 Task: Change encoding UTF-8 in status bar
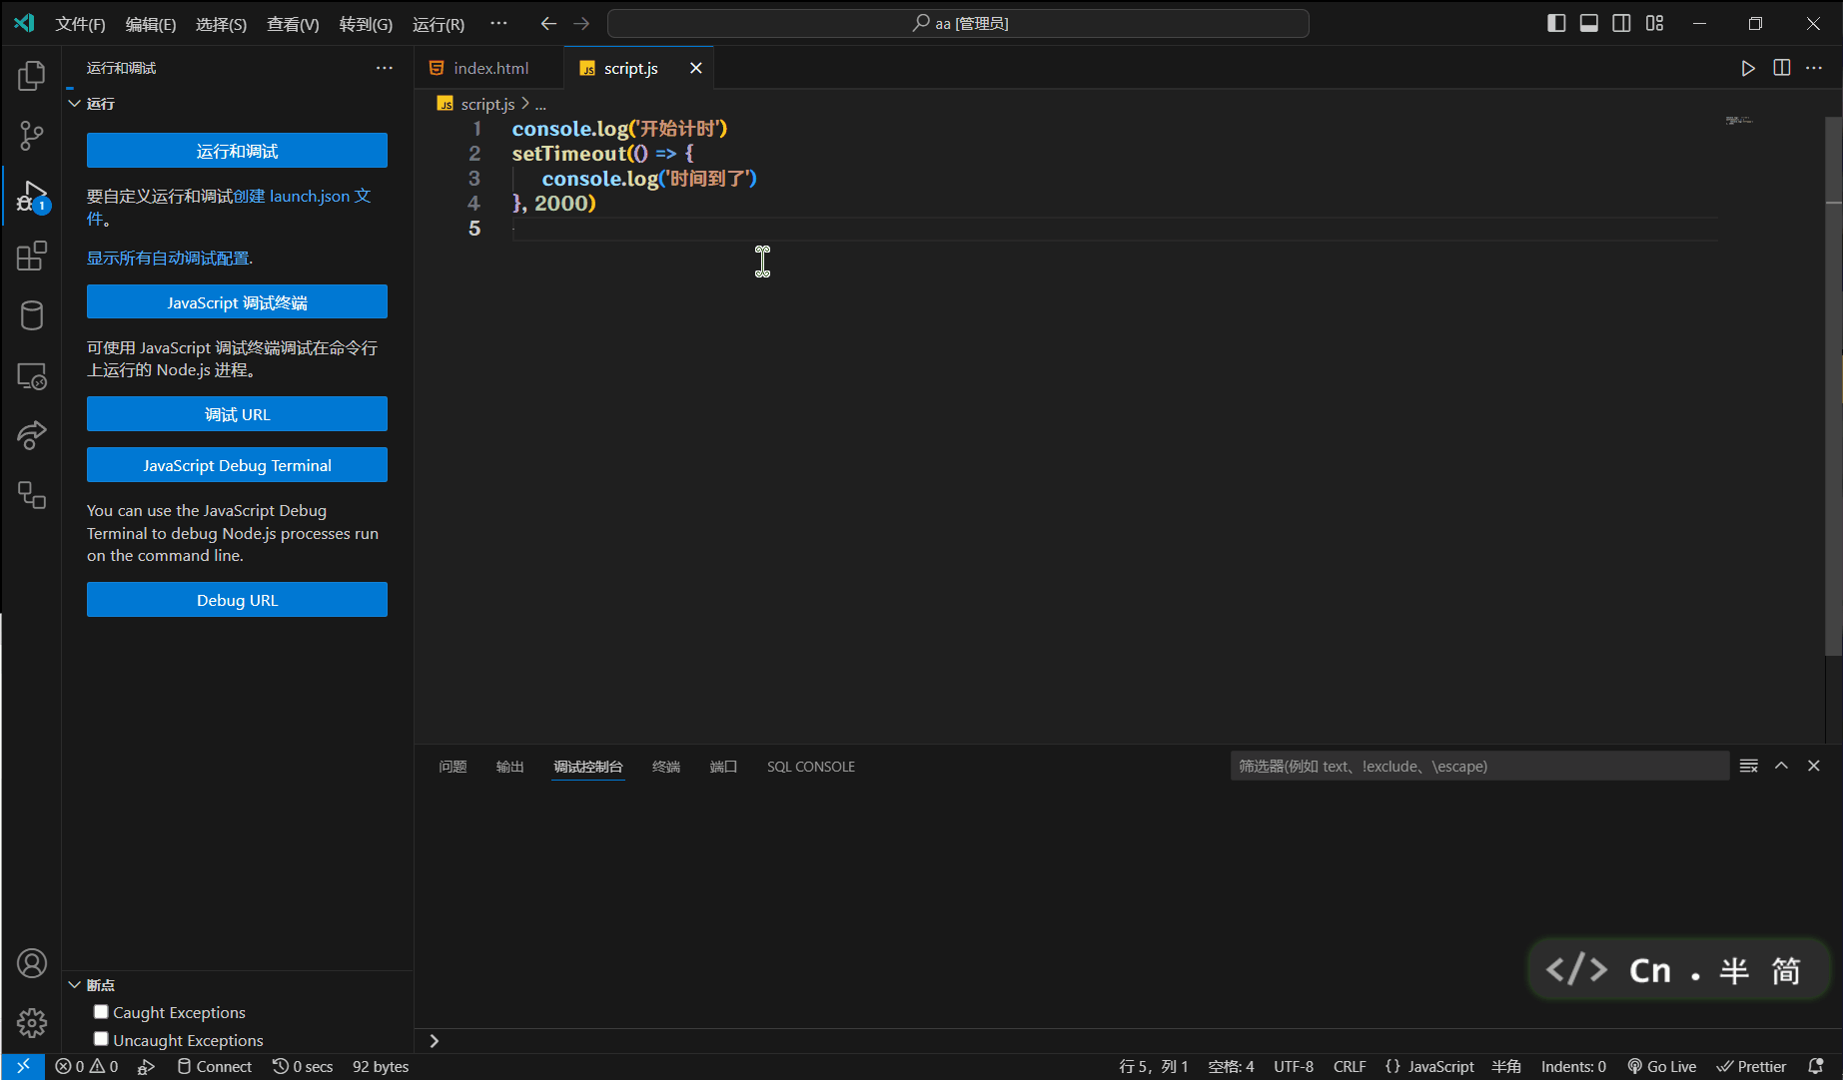pos(1294,1066)
